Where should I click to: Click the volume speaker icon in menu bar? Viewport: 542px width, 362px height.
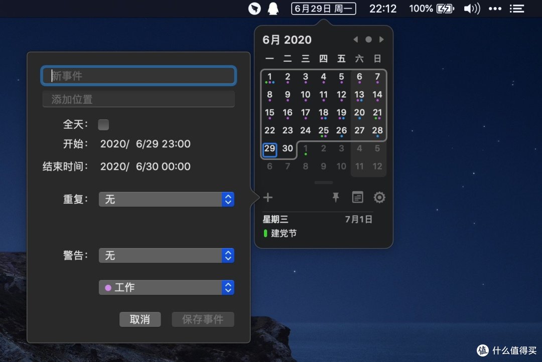coord(472,8)
